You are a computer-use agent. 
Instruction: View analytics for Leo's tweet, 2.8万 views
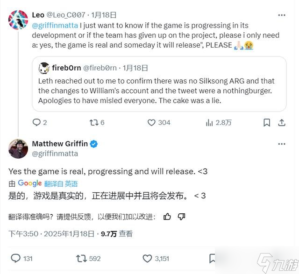coord(219,122)
